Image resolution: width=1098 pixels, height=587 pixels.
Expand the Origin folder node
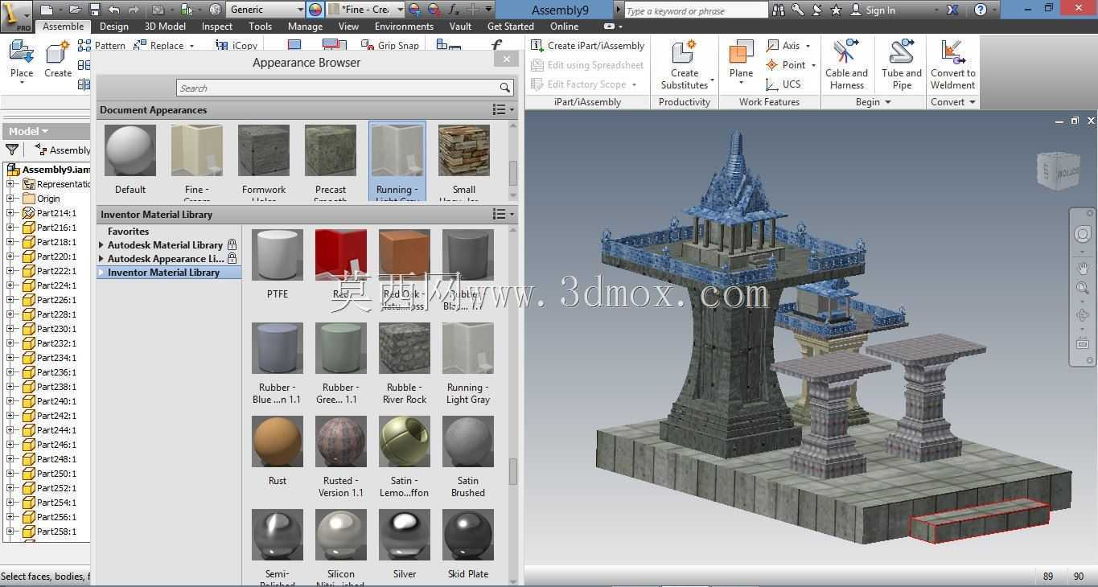coord(10,199)
